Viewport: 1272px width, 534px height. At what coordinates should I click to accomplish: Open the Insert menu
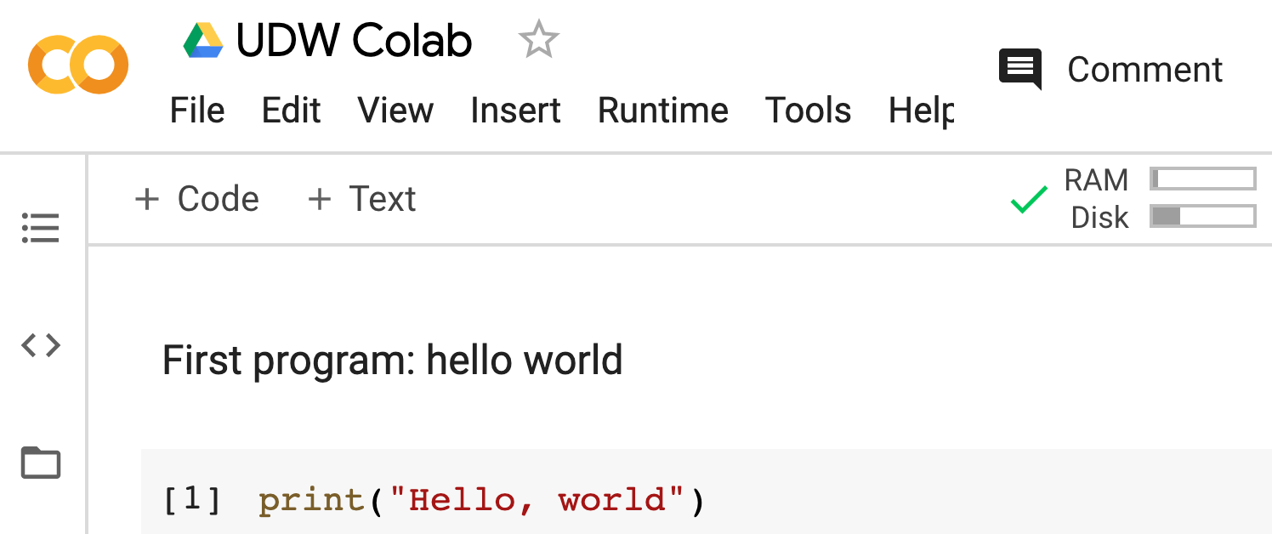click(x=515, y=111)
